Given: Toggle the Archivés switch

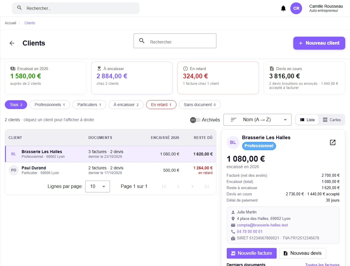Looking at the screenshot, I should click(195, 120).
